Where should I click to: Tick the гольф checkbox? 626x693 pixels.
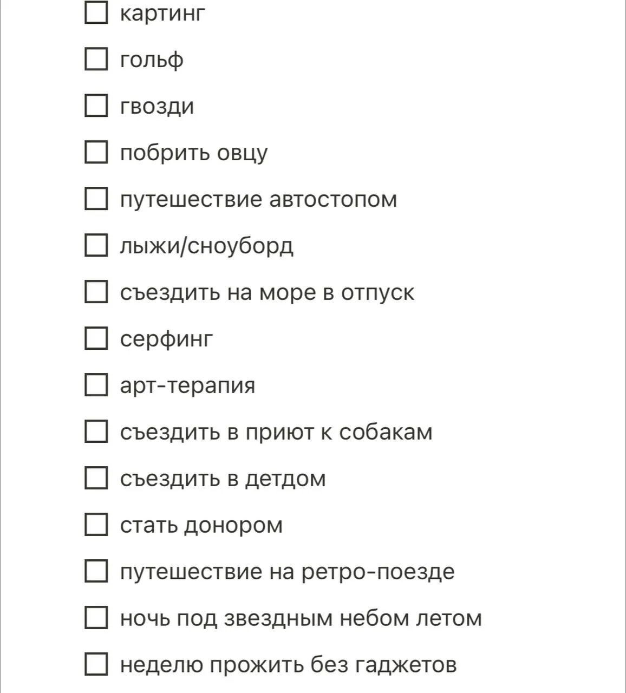click(96, 59)
